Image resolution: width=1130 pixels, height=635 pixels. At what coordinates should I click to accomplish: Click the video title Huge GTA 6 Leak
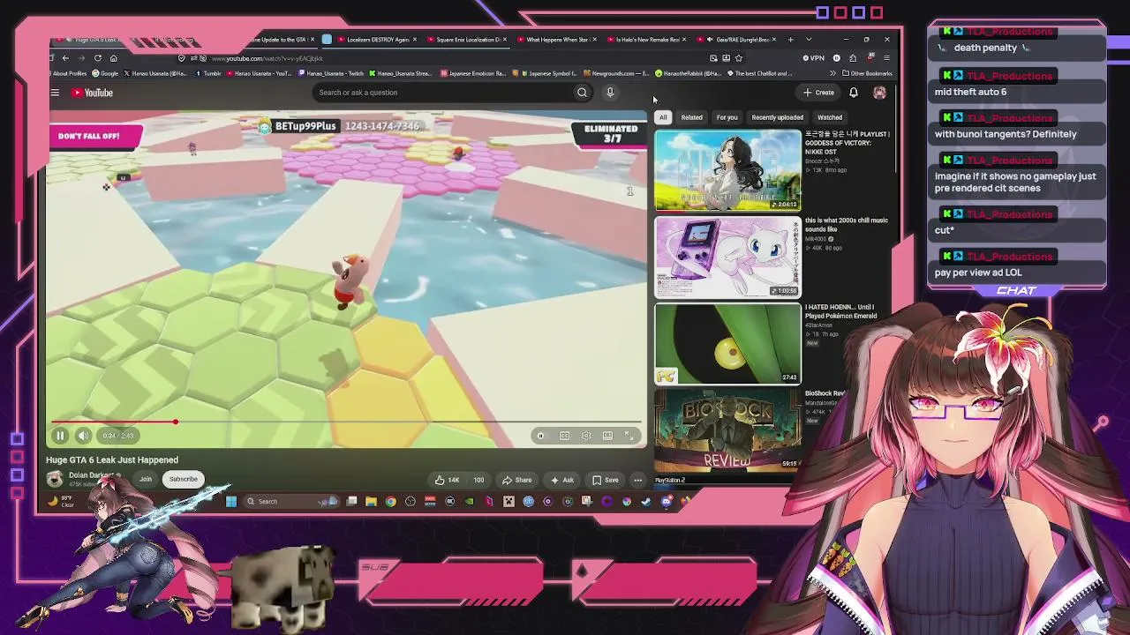112,459
